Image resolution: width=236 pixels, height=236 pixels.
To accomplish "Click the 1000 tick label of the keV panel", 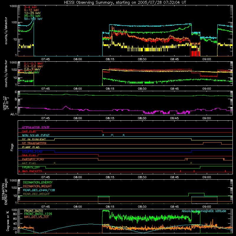I will coord(13,6).
